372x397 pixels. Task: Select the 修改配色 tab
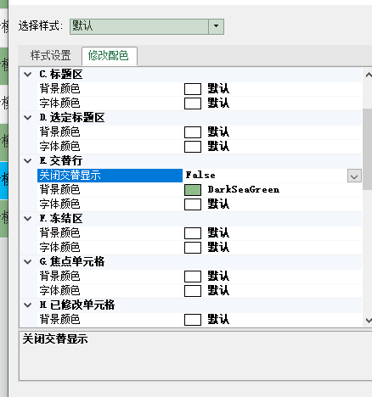[109, 55]
